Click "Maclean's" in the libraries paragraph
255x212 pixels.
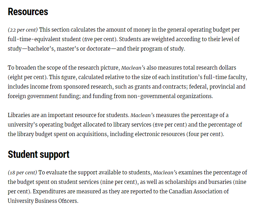[x=143, y=115]
